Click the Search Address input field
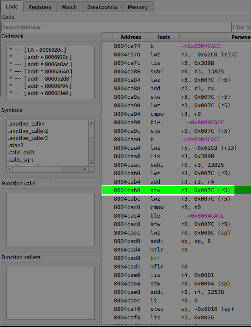 pyautogui.click(x=116, y=27)
